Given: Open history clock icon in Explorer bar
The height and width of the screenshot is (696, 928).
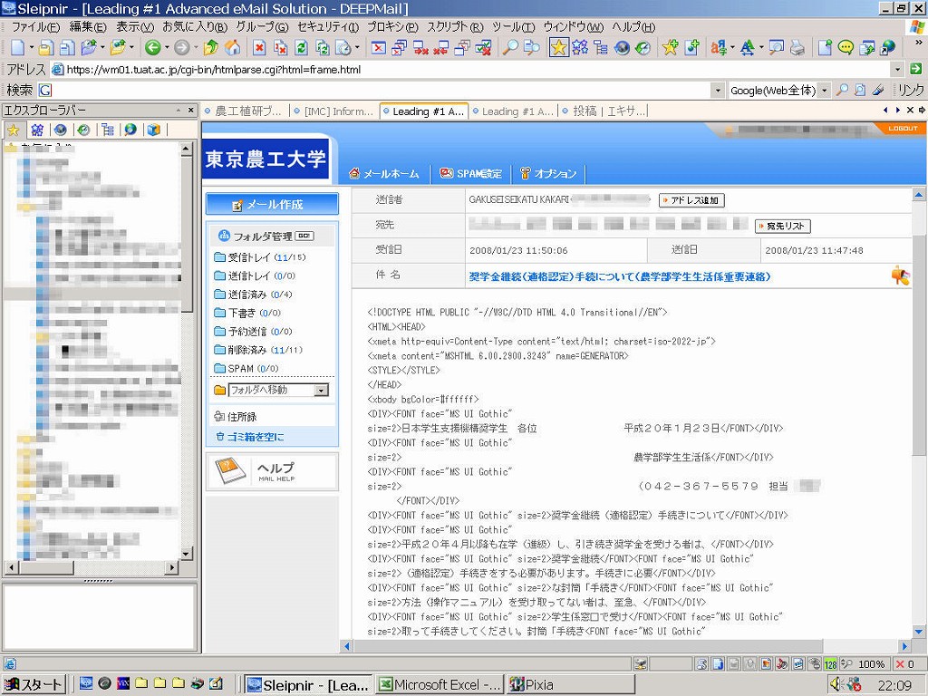Looking at the screenshot, I should coord(83,130).
